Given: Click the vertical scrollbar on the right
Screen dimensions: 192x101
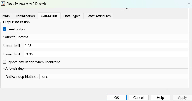Looking at the screenshot, I should click(x=191, y=54).
